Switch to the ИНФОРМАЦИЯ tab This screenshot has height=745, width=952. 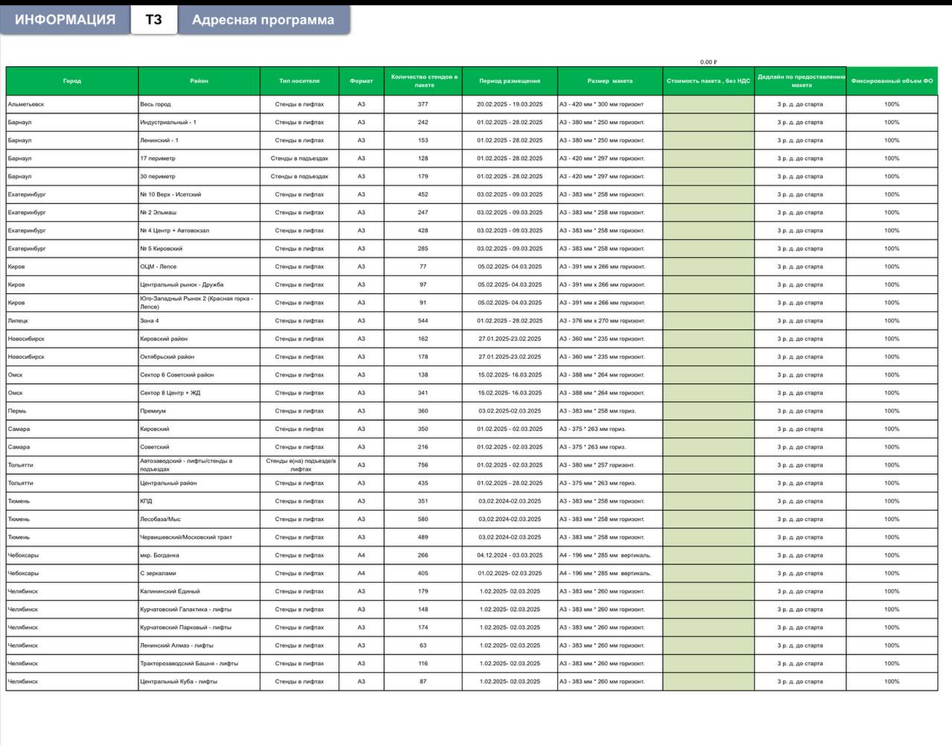point(65,20)
